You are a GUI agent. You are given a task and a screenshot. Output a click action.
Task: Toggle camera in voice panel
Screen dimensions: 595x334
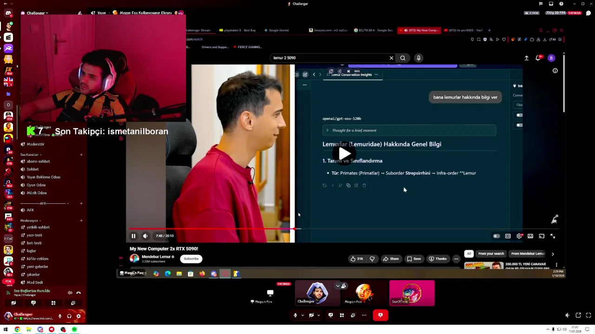click(x=13, y=303)
